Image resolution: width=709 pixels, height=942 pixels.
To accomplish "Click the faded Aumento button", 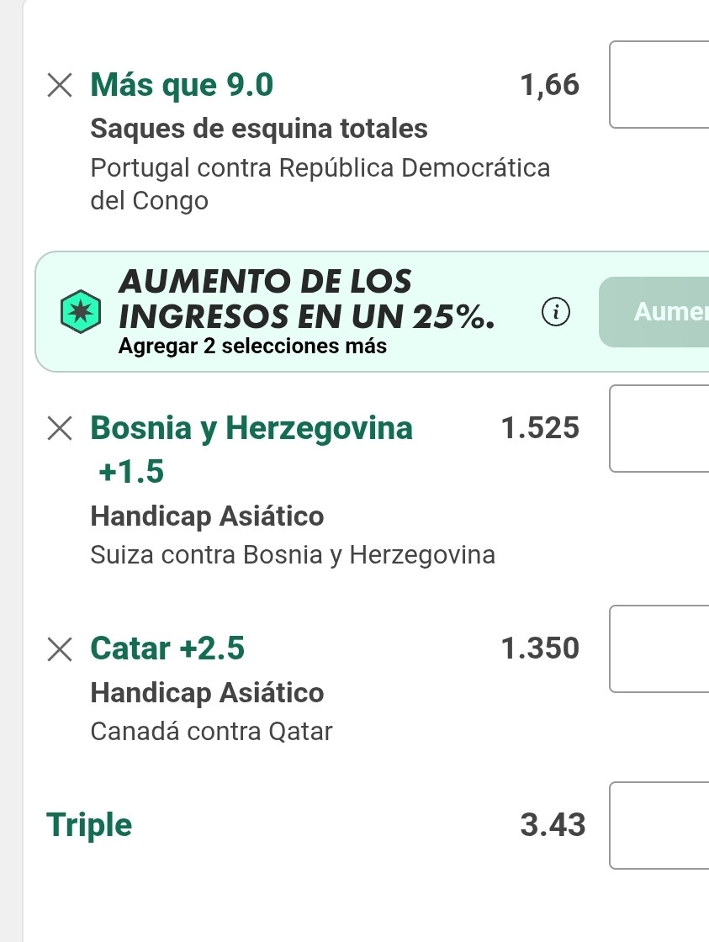I will pyautogui.click(x=653, y=312).
